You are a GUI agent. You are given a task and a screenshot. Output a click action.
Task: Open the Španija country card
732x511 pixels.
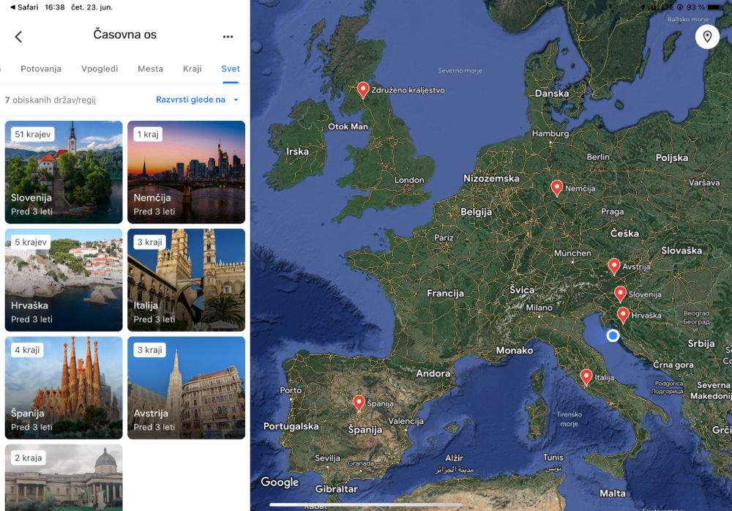point(64,387)
